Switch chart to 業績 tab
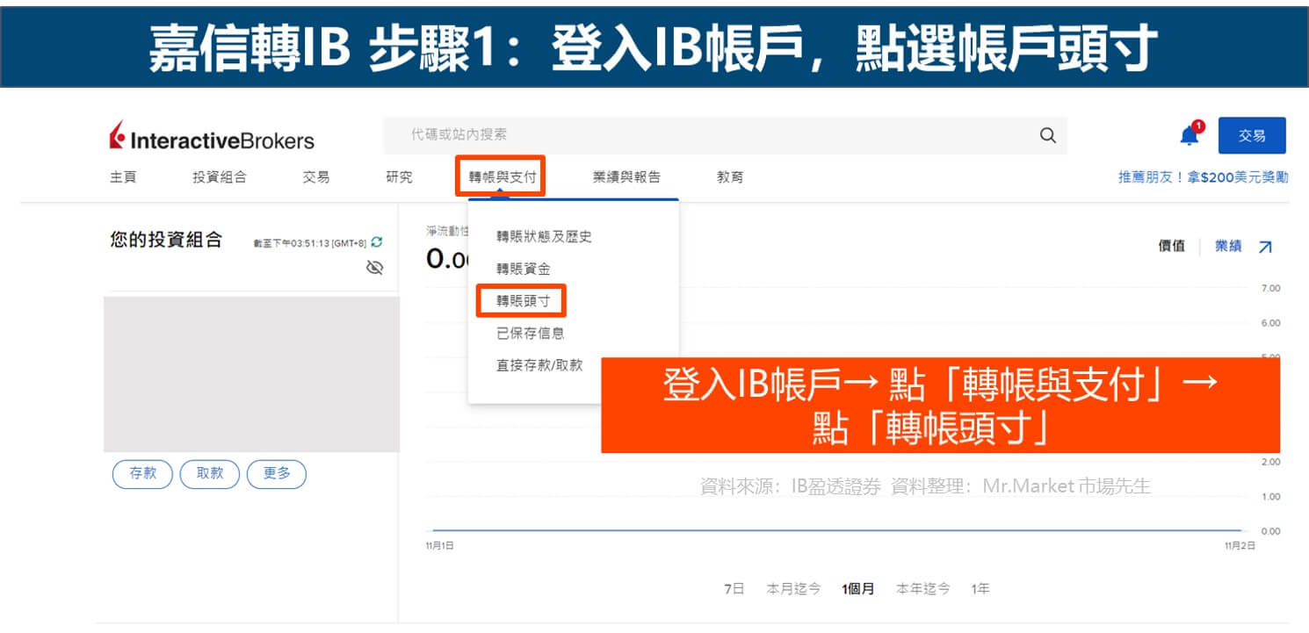Screen dimensions: 1309x633 pyautogui.click(x=1228, y=247)
